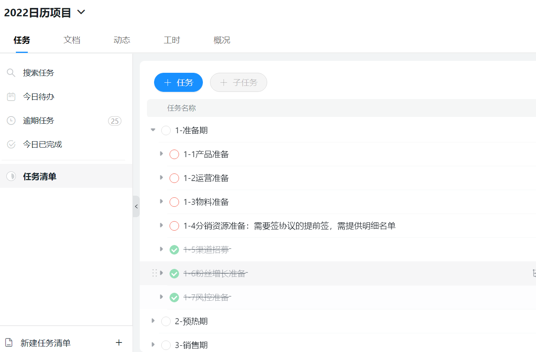
Task: Check off 1-2运营准备 task
Action: point(174,178)
